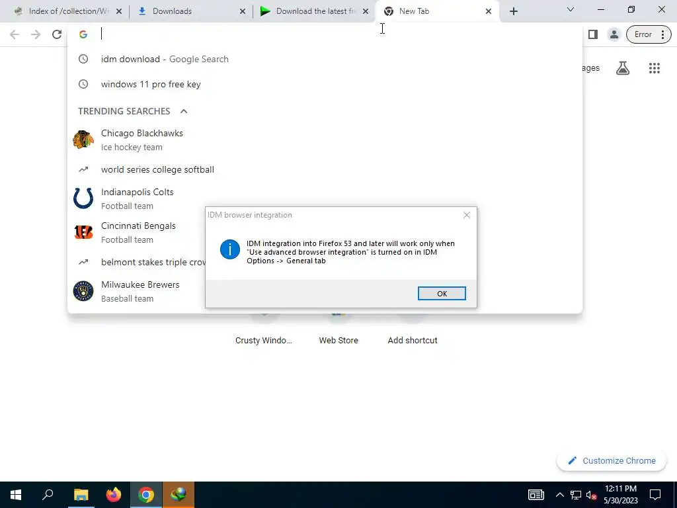Choose Milwaukee Brewers trending search

tap(136, 291)
